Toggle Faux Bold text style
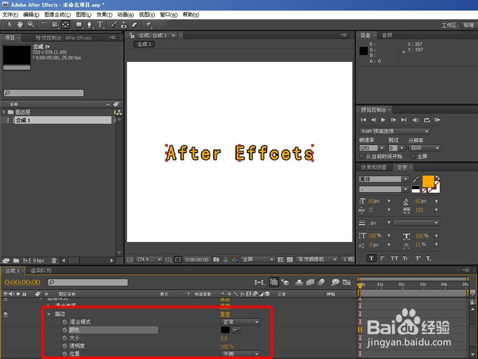This screenshot has width=478, height=359. [x=371, y=258]
